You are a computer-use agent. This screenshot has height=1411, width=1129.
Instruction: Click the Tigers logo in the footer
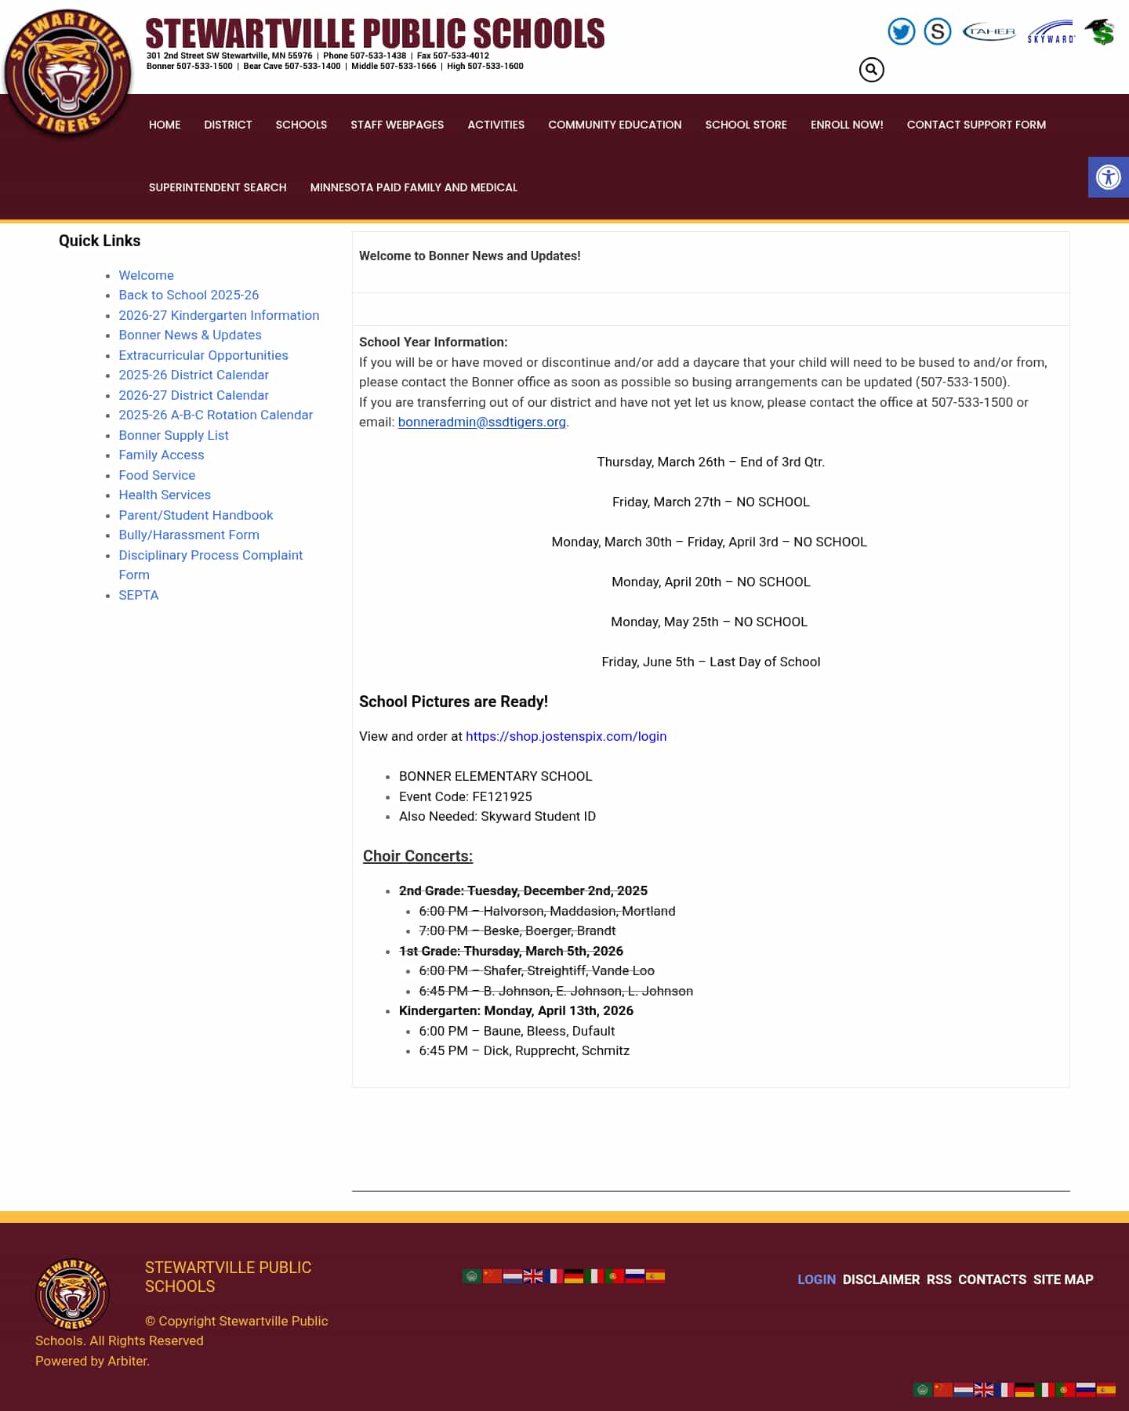[72, 1294]
